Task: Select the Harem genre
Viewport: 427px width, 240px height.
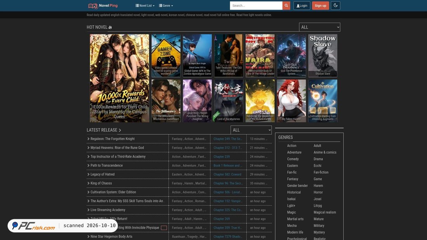Action: (x=318, y=186)
